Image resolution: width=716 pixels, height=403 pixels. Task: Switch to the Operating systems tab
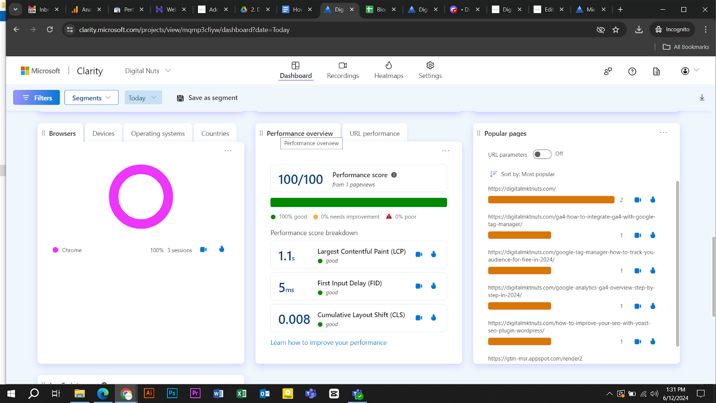158,133
